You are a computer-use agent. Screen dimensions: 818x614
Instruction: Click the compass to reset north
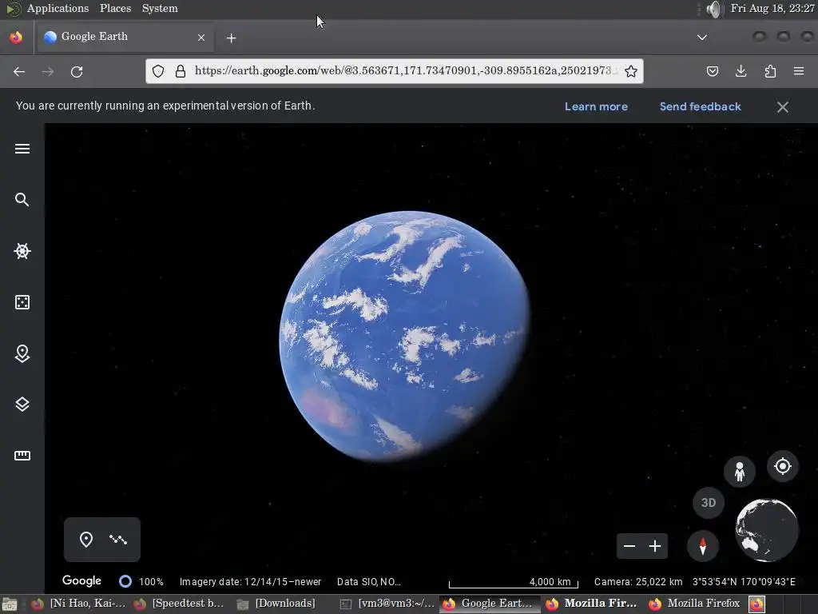[703, 546]
